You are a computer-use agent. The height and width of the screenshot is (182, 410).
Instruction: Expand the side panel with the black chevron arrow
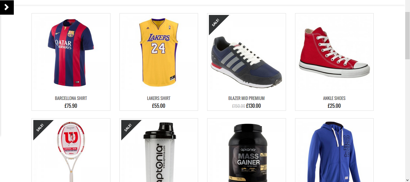(x=7, y=7)
